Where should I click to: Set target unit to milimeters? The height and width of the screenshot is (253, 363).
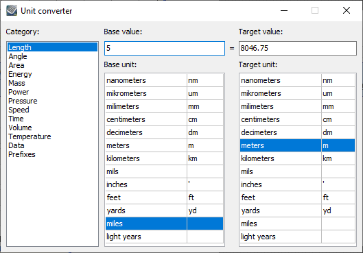[298, 106]
